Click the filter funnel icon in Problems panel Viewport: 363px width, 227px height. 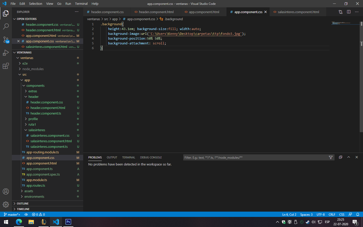coord(331,157)
